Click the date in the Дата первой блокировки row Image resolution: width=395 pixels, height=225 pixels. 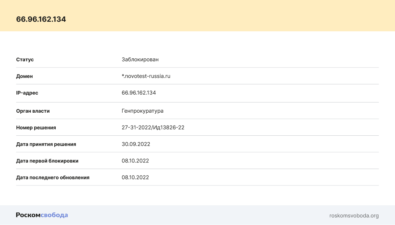click(135, 161)
